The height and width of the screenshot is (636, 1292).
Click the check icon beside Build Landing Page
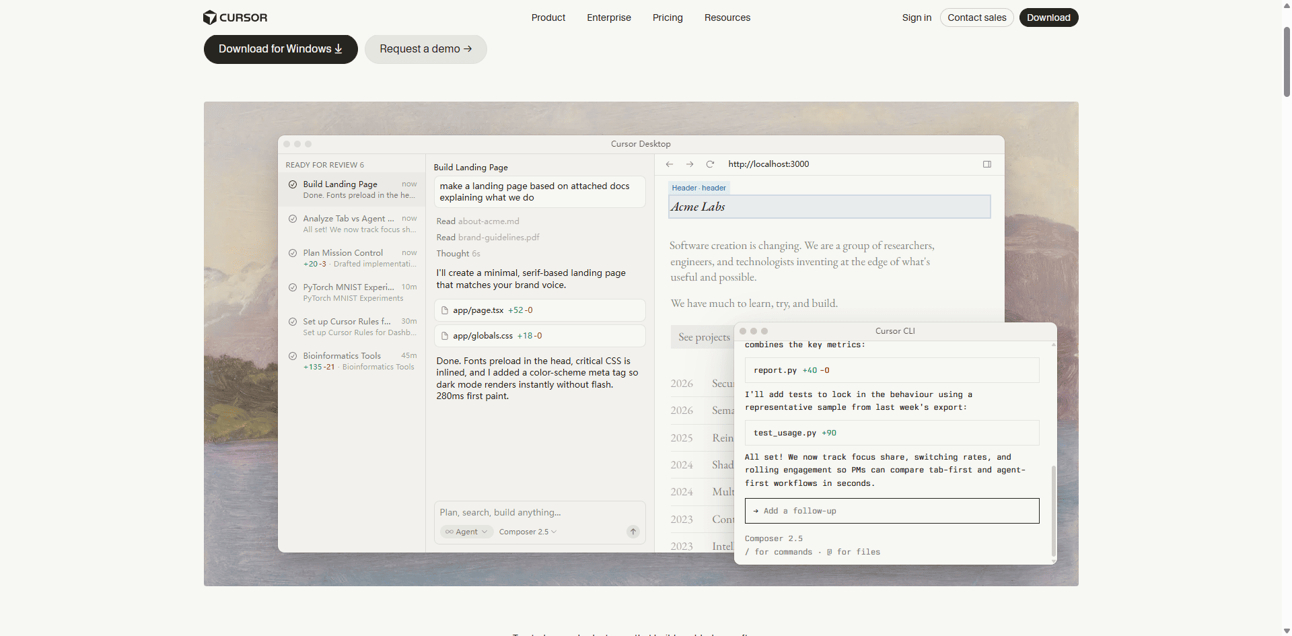pos(293,184)
